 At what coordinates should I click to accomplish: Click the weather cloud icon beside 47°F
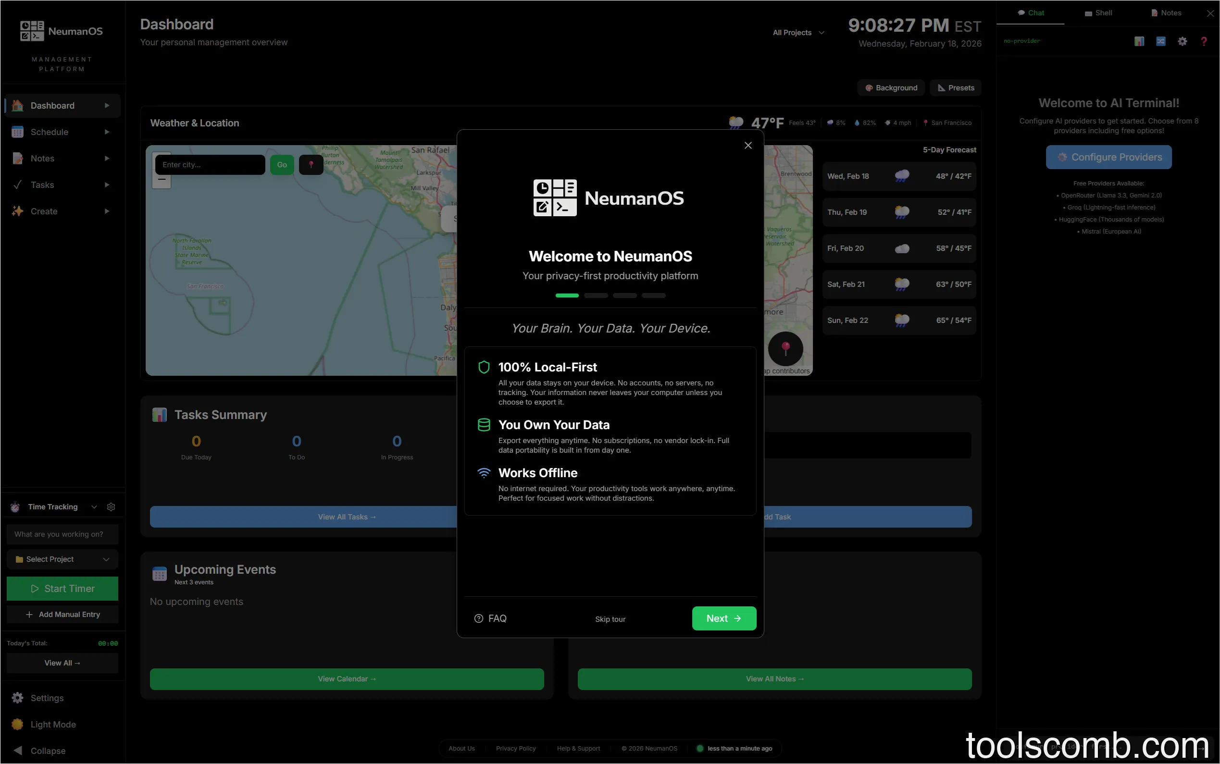[736, 123]
